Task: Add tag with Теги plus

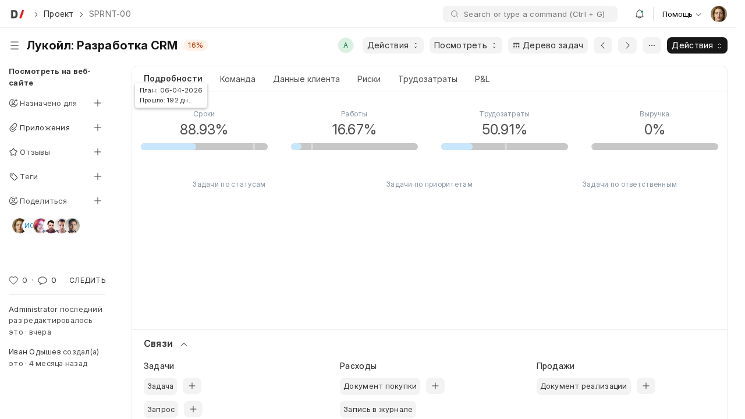Action: 98,176
